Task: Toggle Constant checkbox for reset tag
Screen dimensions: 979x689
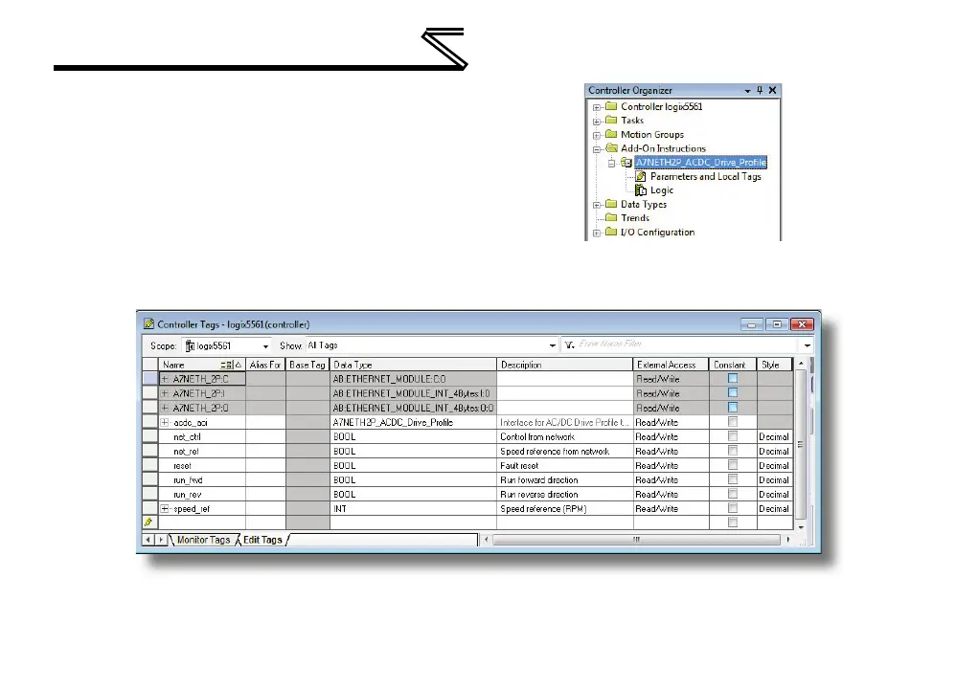Action: point(733,464)
